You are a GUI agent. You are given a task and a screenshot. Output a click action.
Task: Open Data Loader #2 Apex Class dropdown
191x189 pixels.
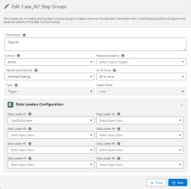pos(140,121)
